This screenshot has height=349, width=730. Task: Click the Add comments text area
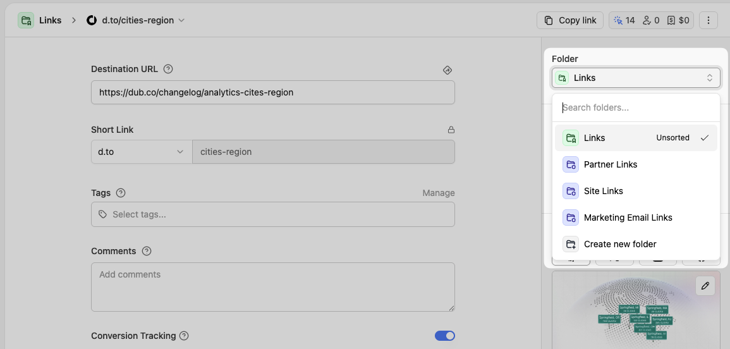[x=273, y=287]
